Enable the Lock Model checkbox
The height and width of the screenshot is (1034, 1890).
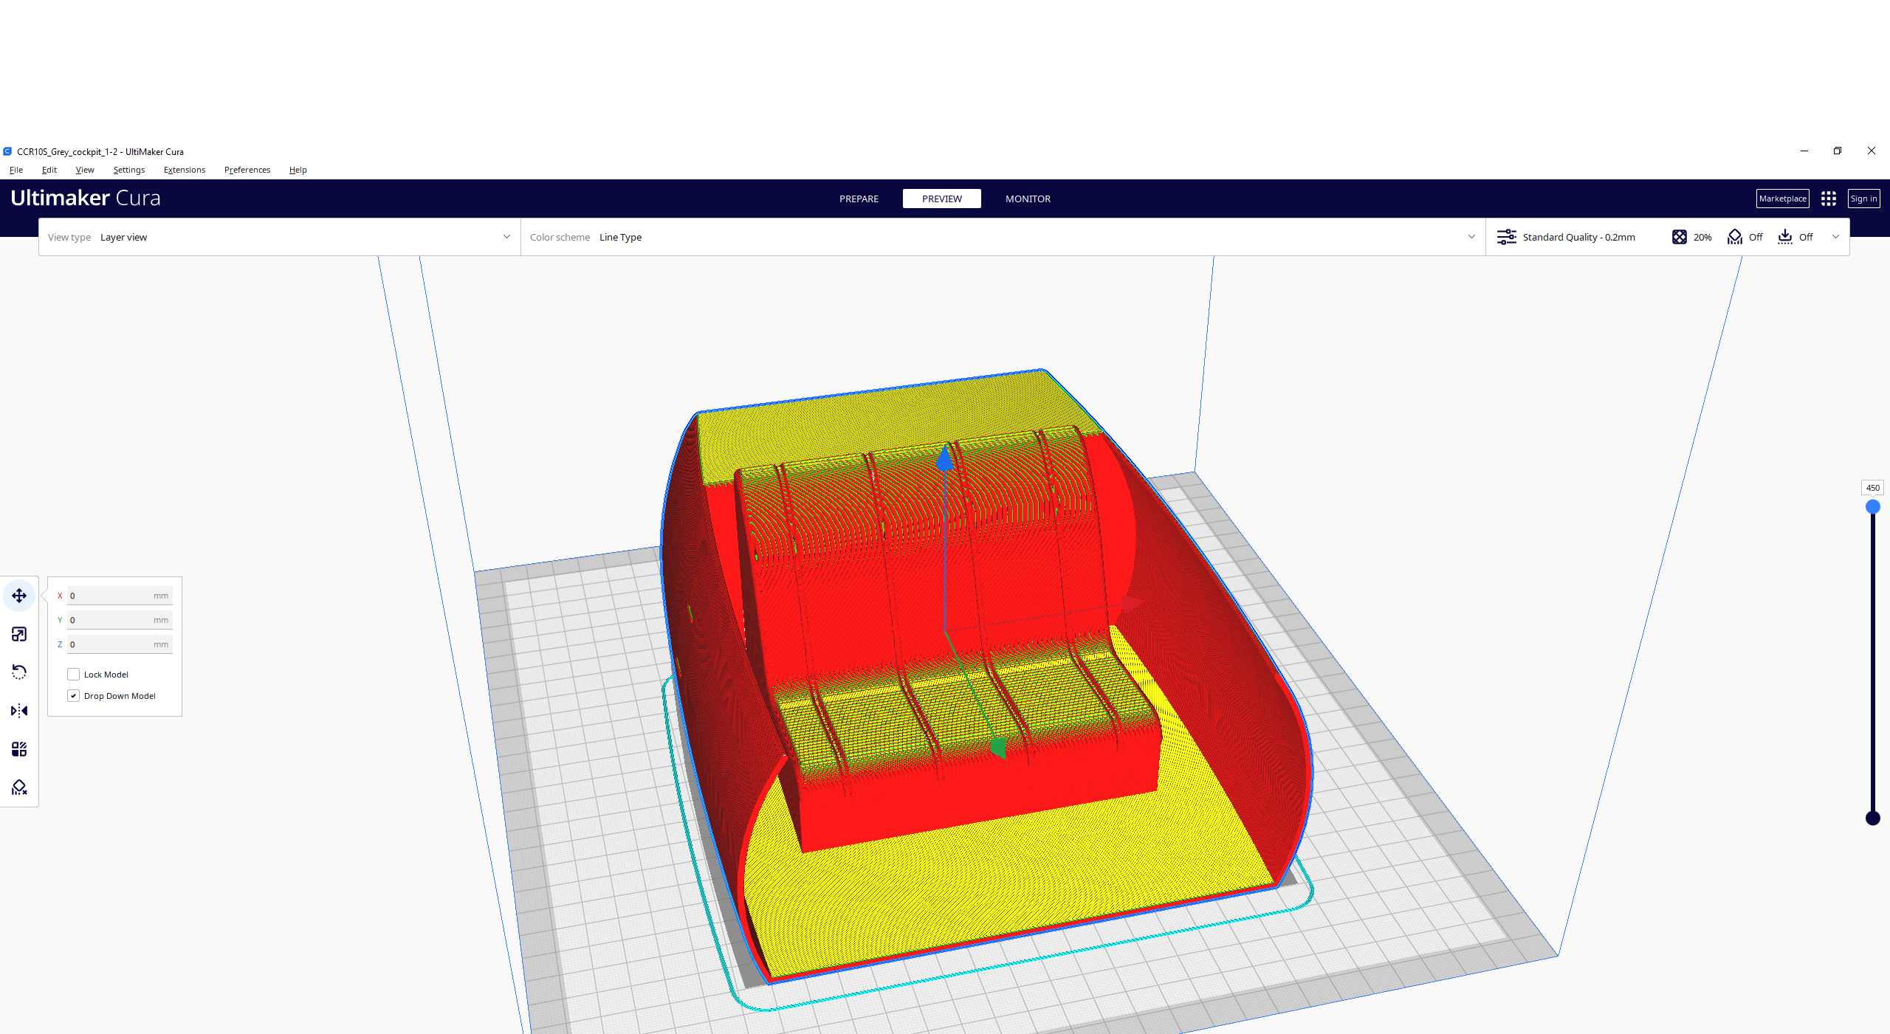(74, 675)
